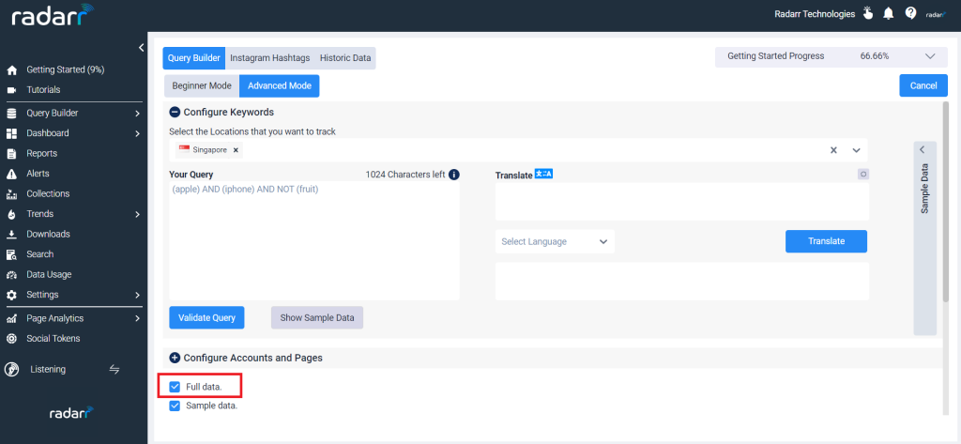The width and height of the screenshot is (961, 444).
Task: Open the Query Builder tab
Action: [x=193, y=58]
